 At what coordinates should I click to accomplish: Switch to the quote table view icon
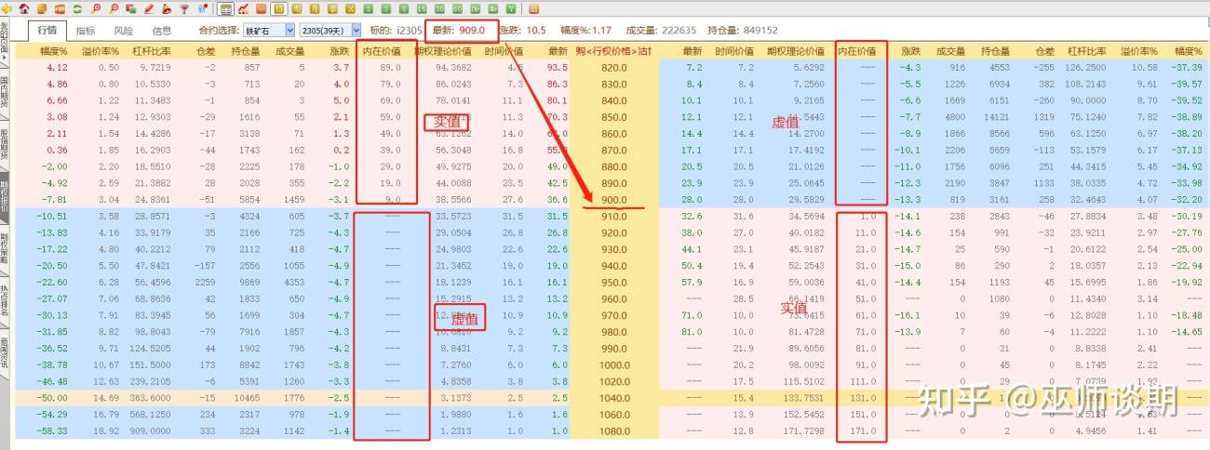(x=225, y=8)
